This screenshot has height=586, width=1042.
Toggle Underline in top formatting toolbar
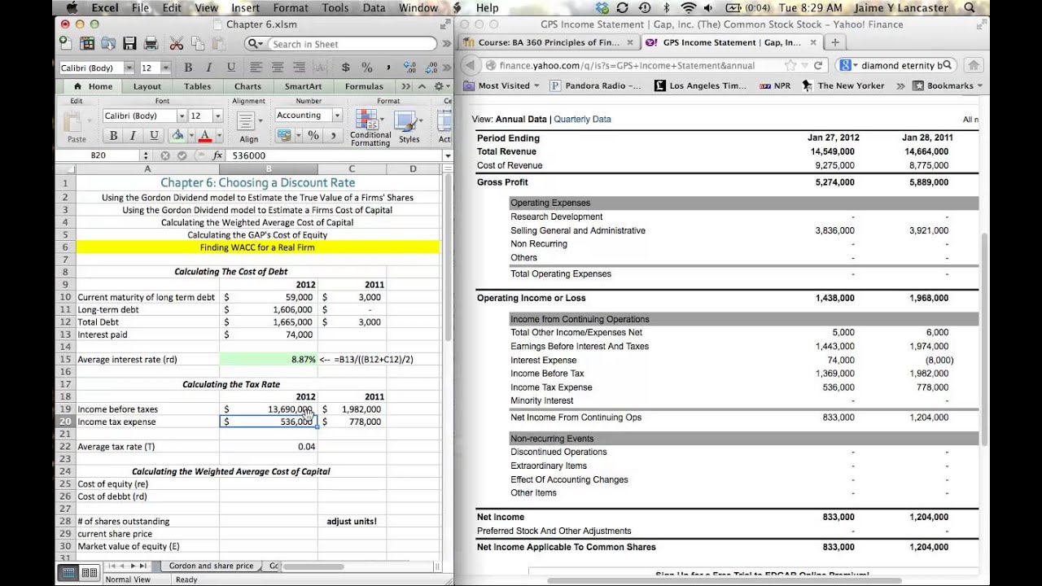(x=231, y=68)
